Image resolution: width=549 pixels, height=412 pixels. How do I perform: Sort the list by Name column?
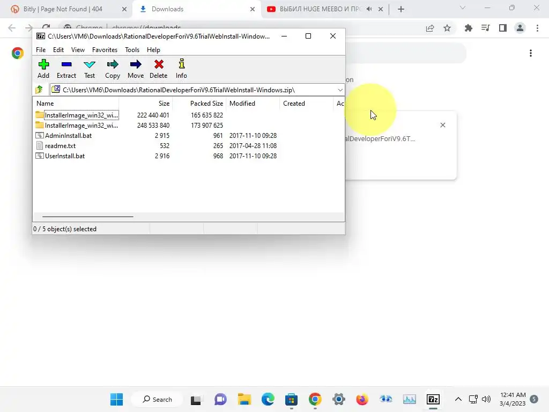click(x=76, y=104)
